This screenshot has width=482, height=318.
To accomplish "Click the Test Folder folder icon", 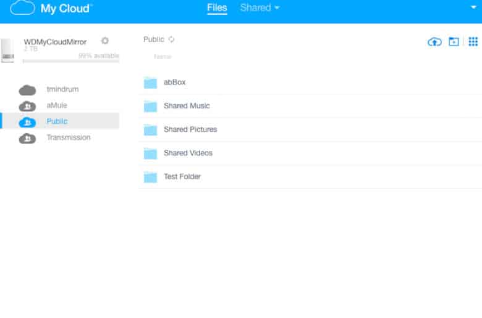I will [x=150, y=177].
